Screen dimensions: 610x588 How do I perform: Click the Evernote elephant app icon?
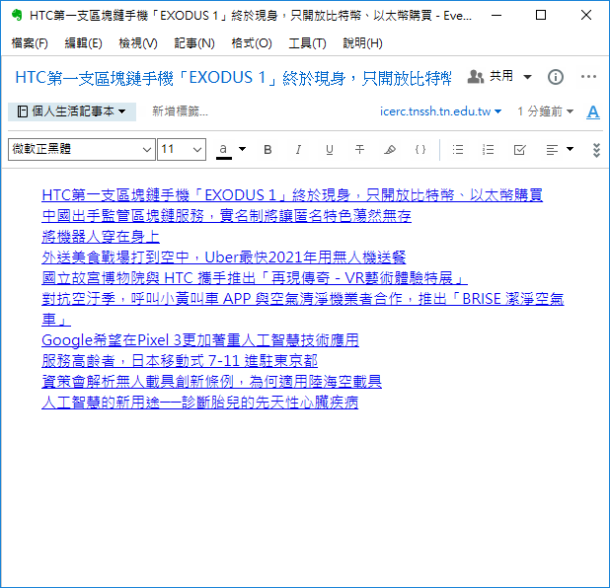(17, 16)
